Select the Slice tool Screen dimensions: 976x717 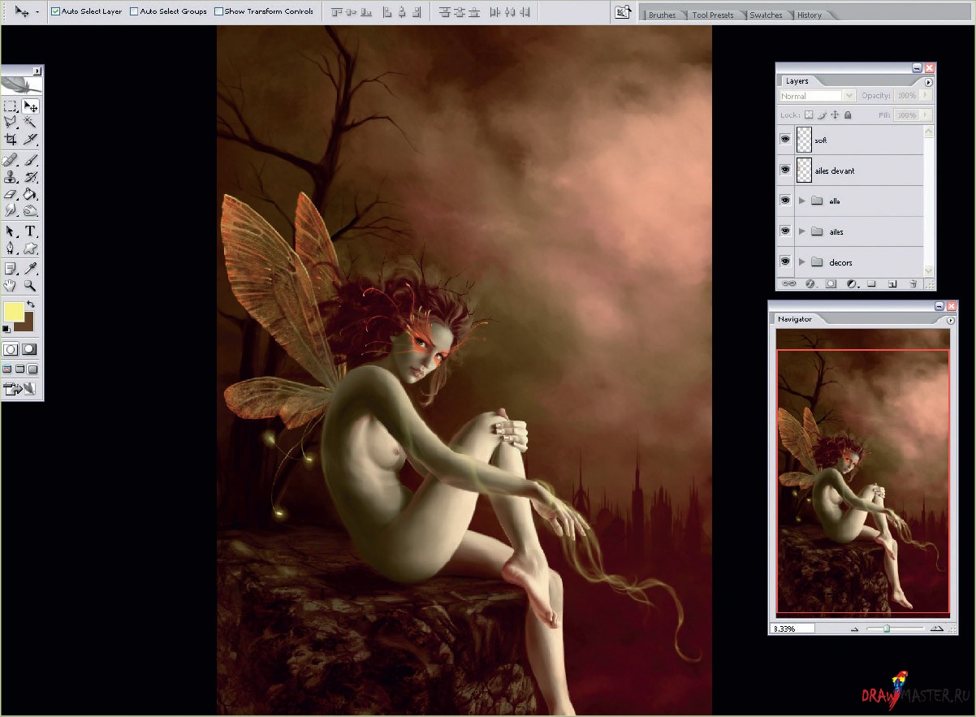point(31,139)
